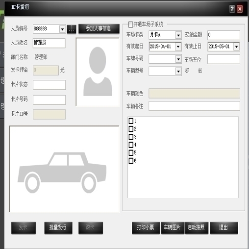Viewport: 249px width, 249px height.
Task: Click the 启动拍照 button
Action: [x=197, y=228]
